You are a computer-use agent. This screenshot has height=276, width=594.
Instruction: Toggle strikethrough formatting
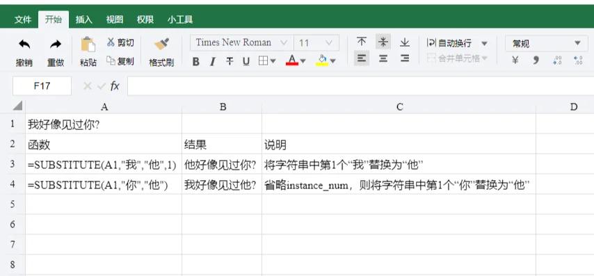(230, 61)
